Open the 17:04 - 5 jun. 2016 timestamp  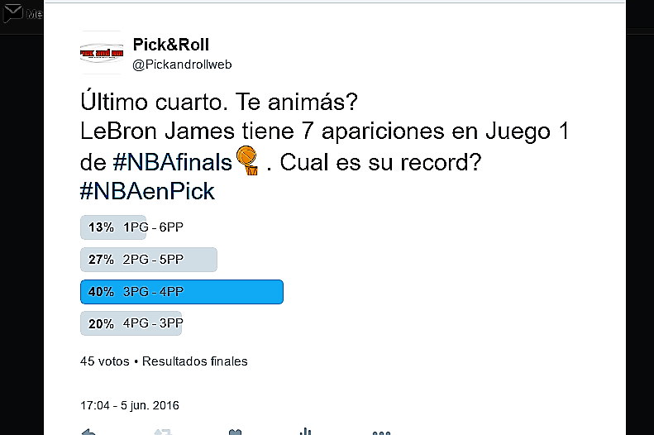tap(130, 405)
